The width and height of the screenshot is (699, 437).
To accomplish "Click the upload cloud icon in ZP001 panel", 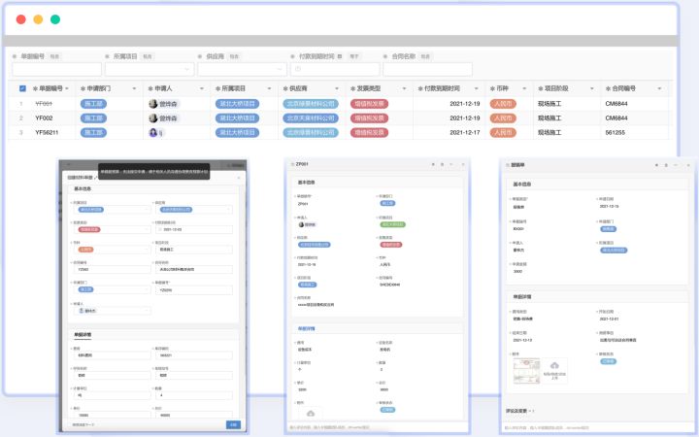I will (311, 413).
